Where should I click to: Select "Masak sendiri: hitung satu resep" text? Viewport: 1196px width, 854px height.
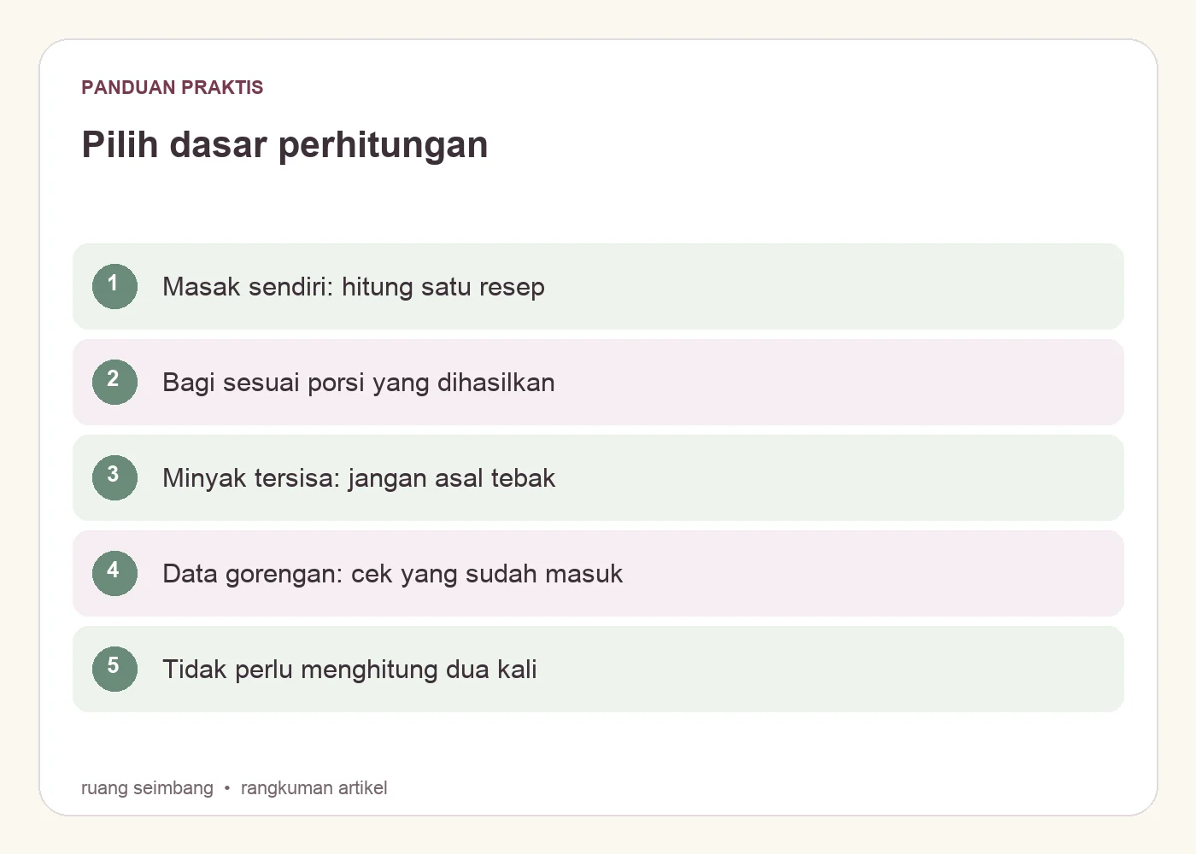click(x=354, y=287)
